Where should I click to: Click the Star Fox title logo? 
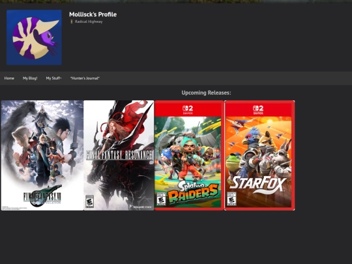[x=258, y=184]
